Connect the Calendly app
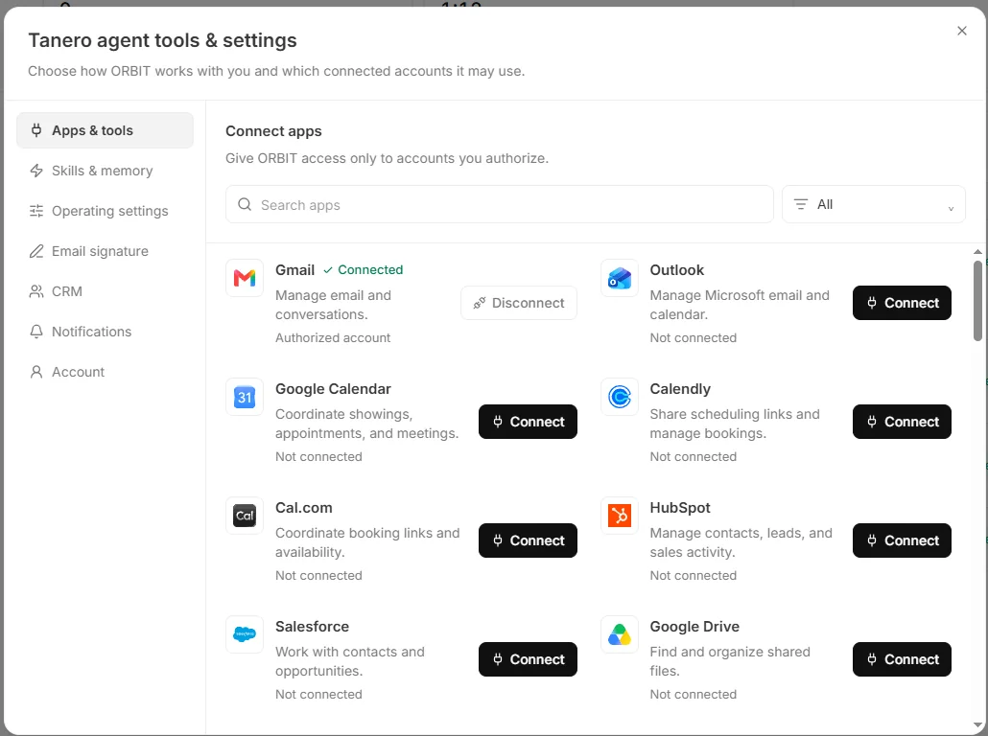 tap(902, 422)
